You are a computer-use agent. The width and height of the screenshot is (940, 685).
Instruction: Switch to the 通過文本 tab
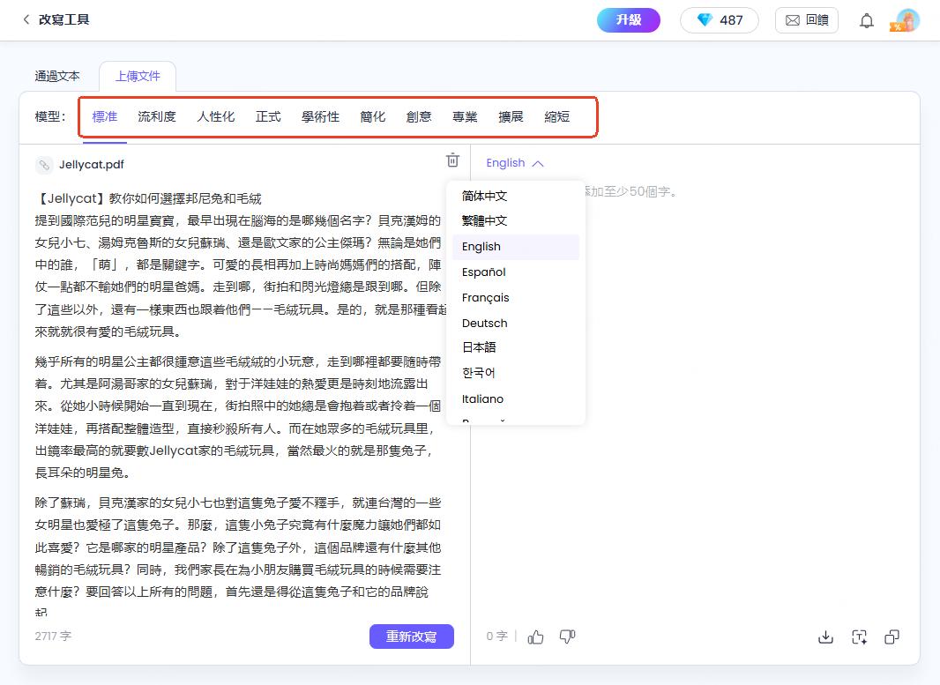(57, 76)
